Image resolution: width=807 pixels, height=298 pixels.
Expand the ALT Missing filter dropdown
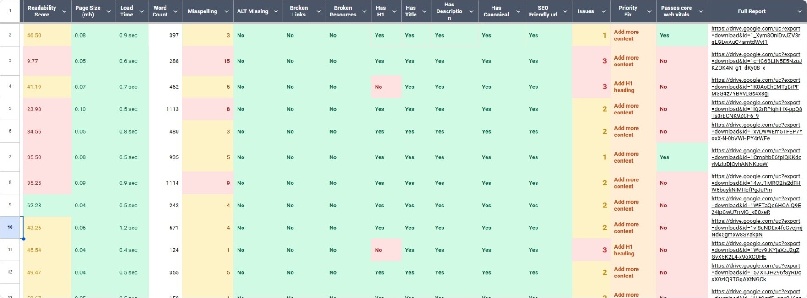[x=276, y=11]
